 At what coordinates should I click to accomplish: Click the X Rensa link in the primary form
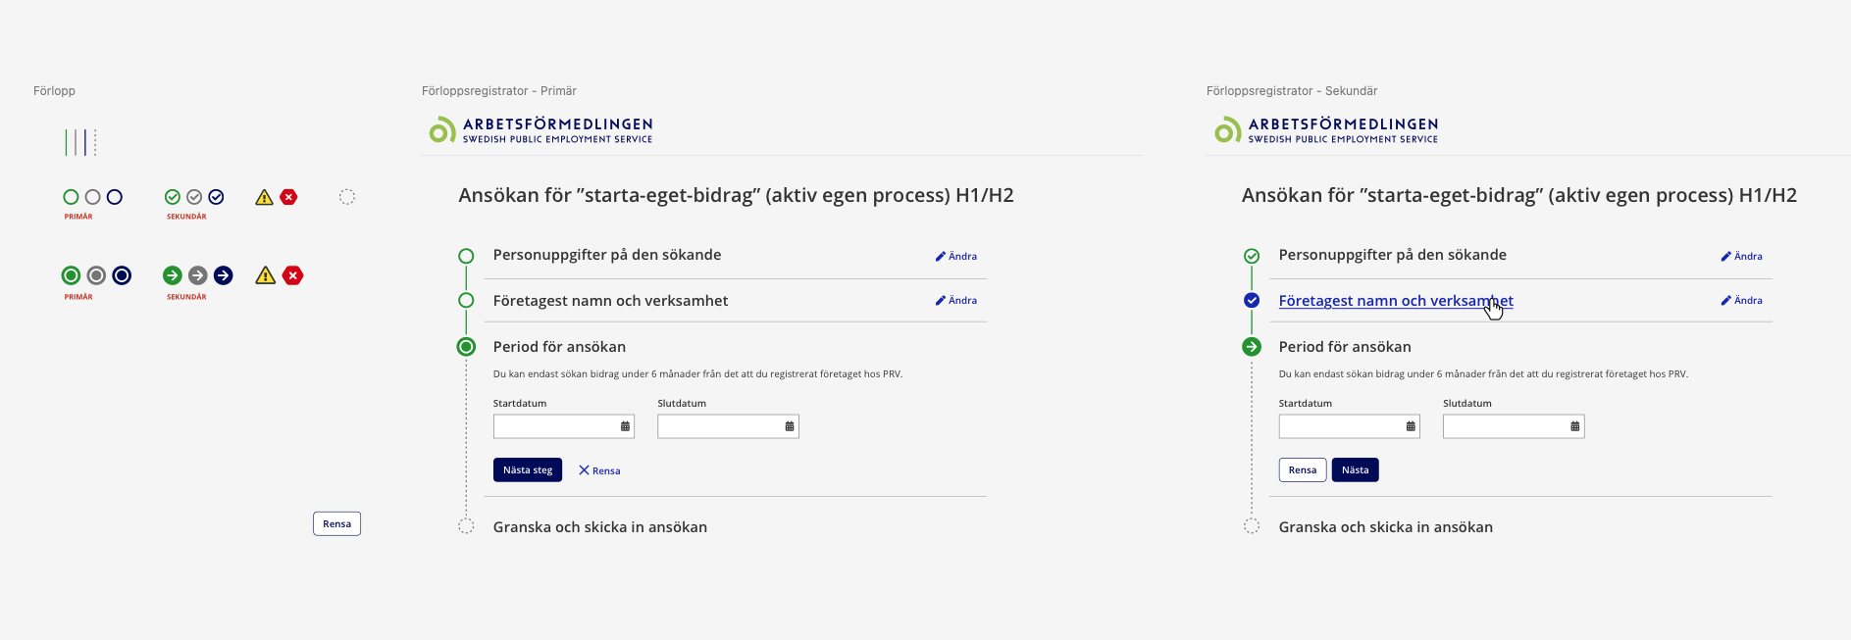click(599, 470)
